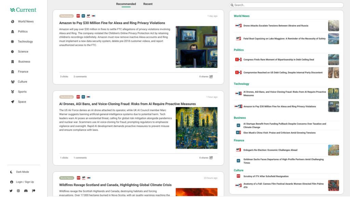This screenshot has width=350, height=197.
Task: Open the AI Drones article painting thumbnail
Action: coord(196,128)
